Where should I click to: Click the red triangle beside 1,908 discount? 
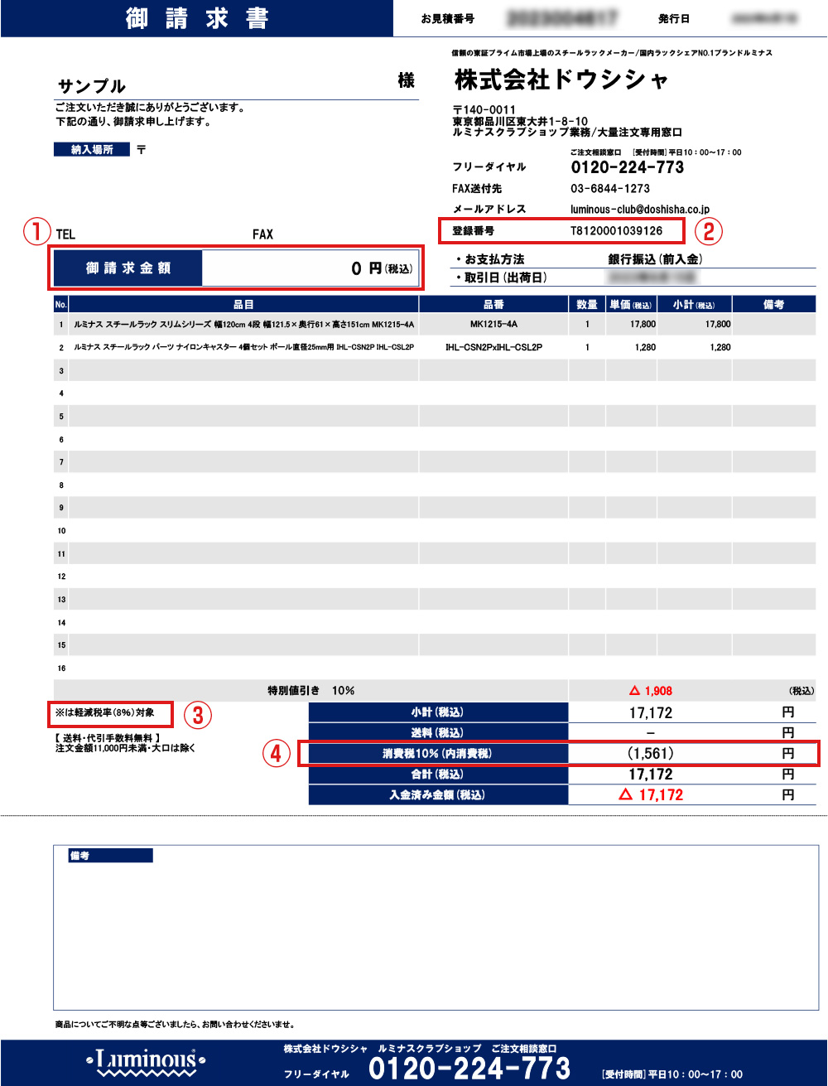pos(635,691)
